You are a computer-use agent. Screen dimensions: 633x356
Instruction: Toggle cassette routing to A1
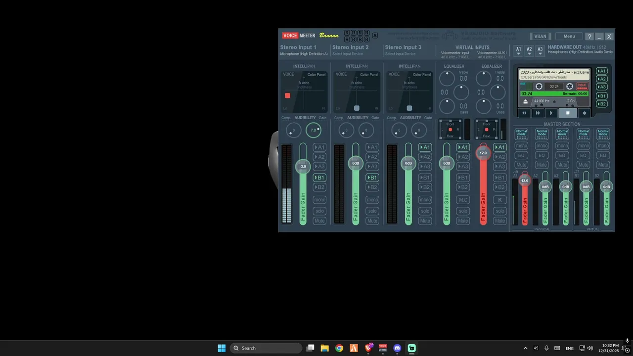(601, 71)
